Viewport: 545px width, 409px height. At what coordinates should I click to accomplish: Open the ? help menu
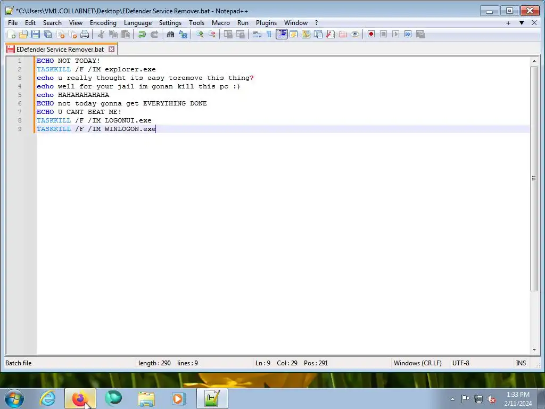316,22
